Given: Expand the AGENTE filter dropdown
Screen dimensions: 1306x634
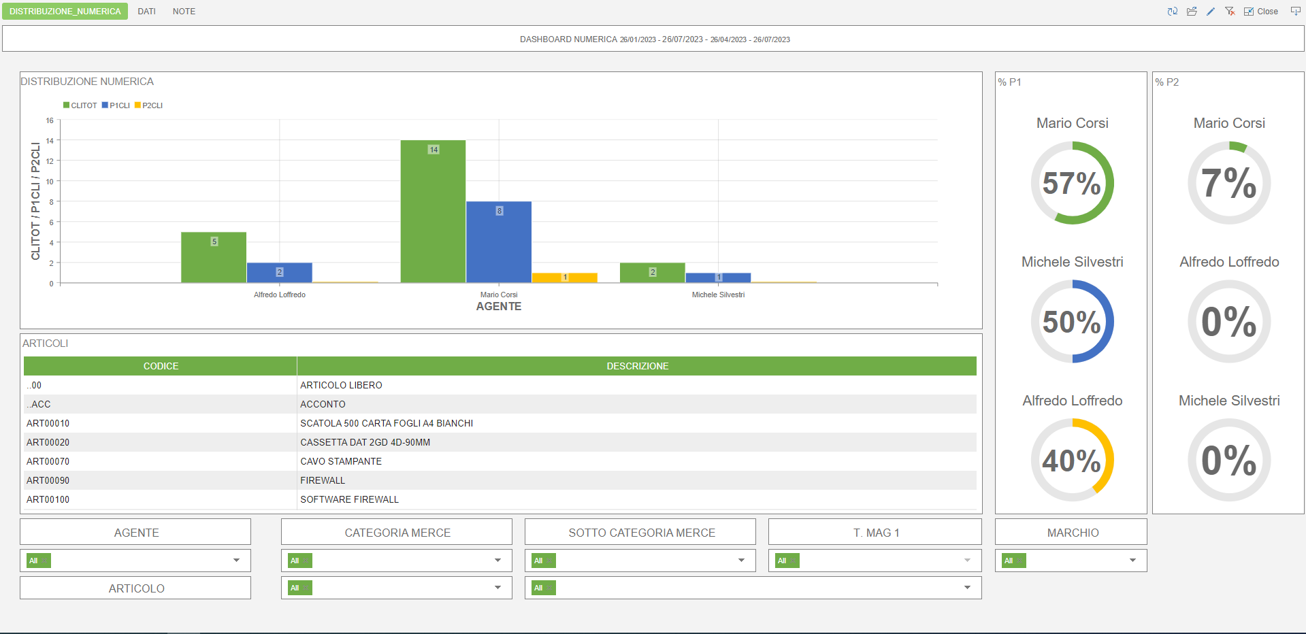Looking at the screenshot, I should [236, 561].
